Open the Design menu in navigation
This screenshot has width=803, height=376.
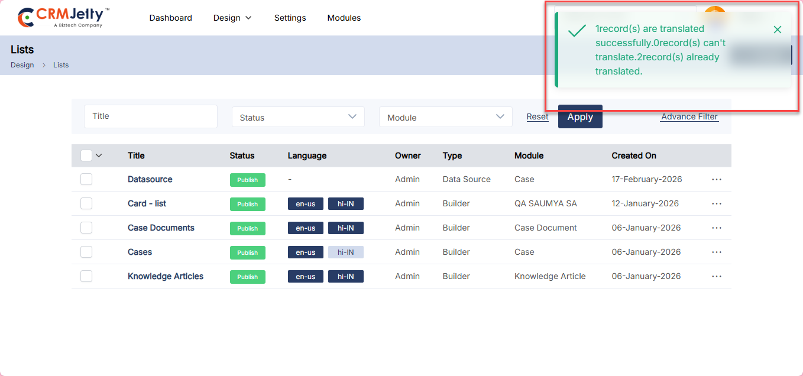(232, 18)
